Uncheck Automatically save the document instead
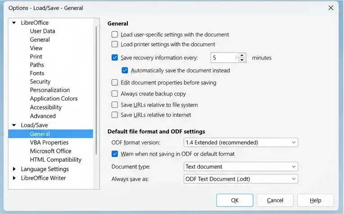The width and height of the screenshot is (344, 214). [x=125, y=70]
